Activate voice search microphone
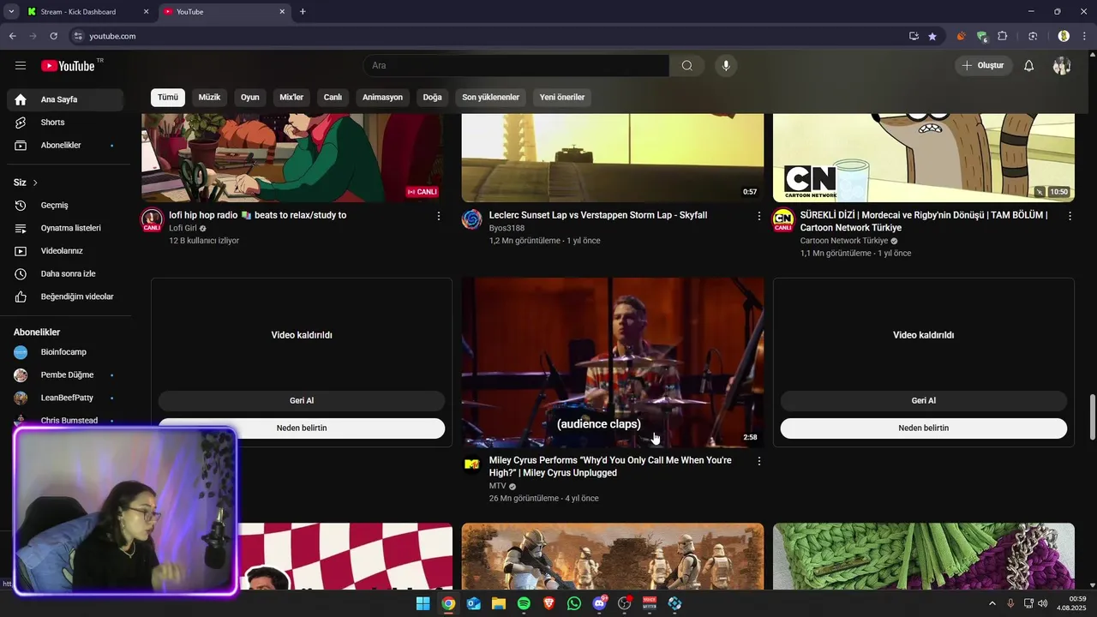 726,66
